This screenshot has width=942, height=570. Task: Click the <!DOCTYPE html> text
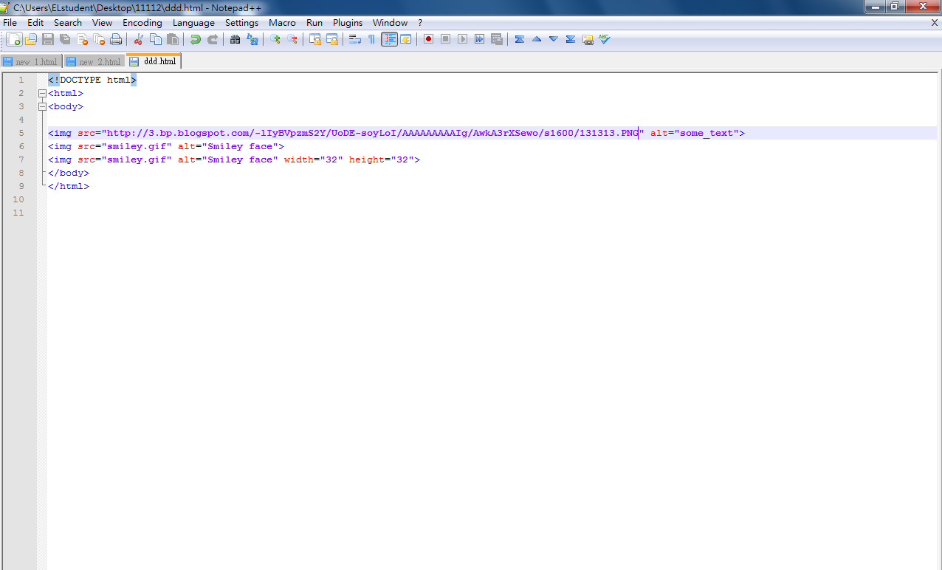[x=92, y=80]
